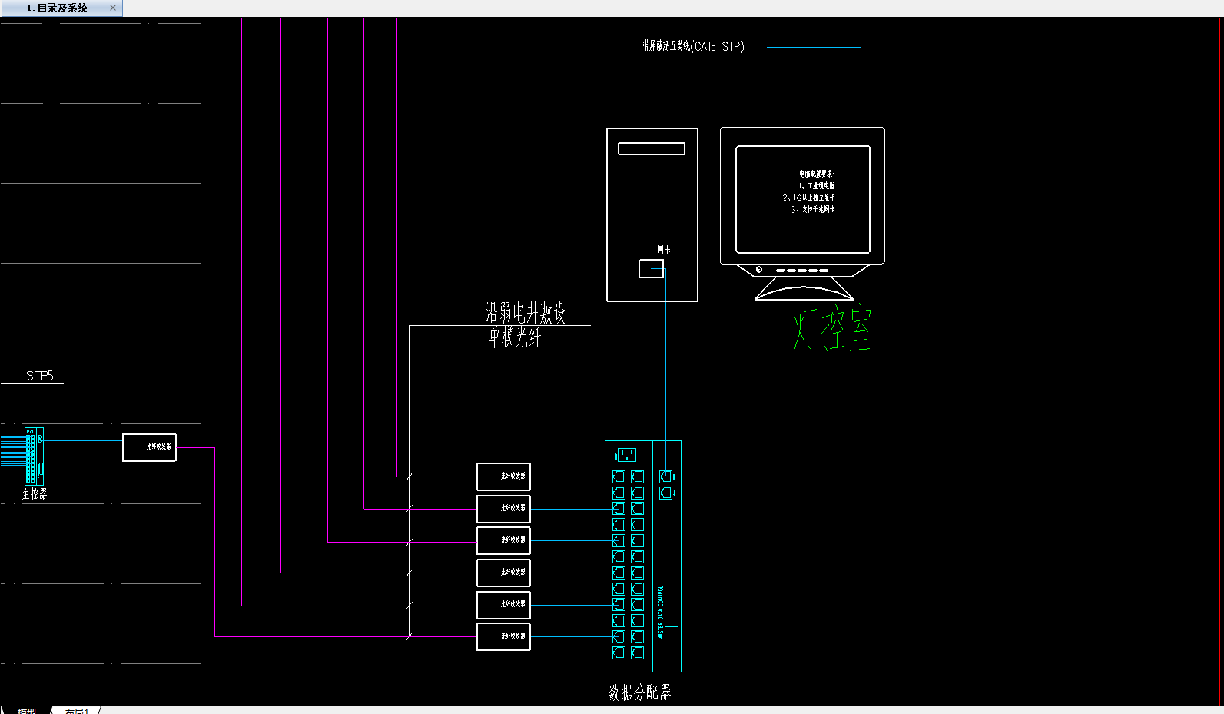Select the 光纤收发器 box beside 主控器

coord(149,447)
